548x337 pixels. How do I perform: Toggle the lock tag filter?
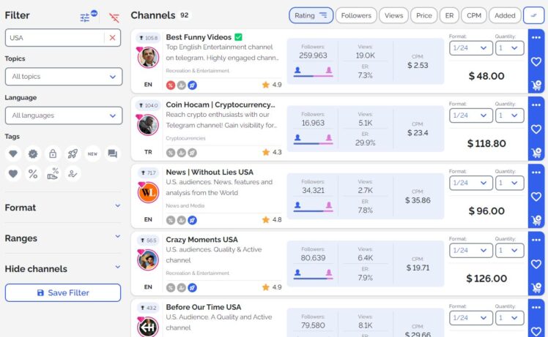(53, 154)
